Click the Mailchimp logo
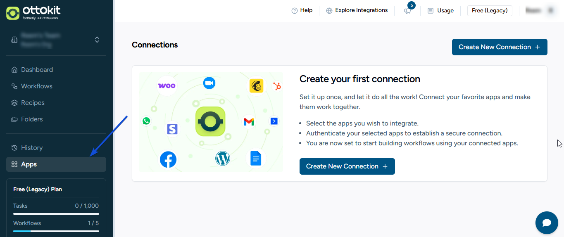Viewport: 564px width, 237px height. coord(256,86)
